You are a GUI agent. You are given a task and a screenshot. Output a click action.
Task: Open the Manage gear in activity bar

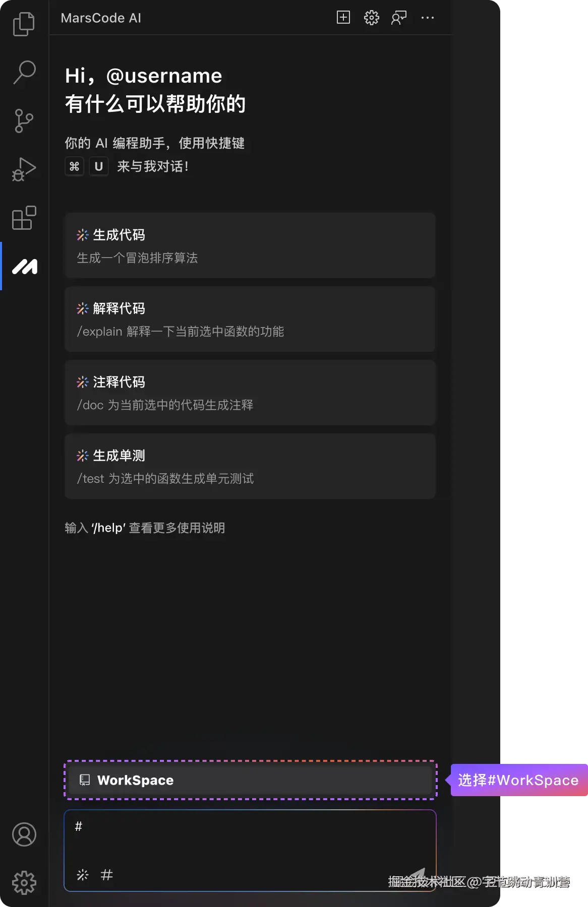[24, 883]
